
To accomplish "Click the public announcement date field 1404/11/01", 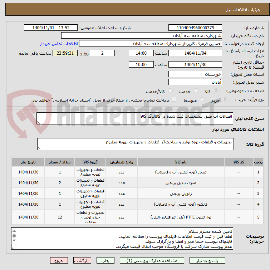I will [x=51, y=28].
